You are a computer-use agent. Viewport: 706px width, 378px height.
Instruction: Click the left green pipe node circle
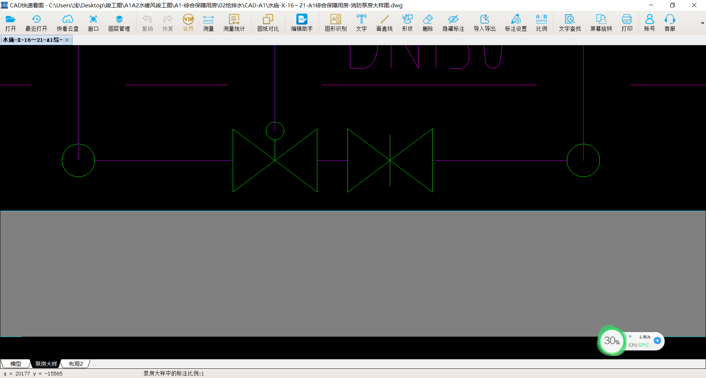78,160
